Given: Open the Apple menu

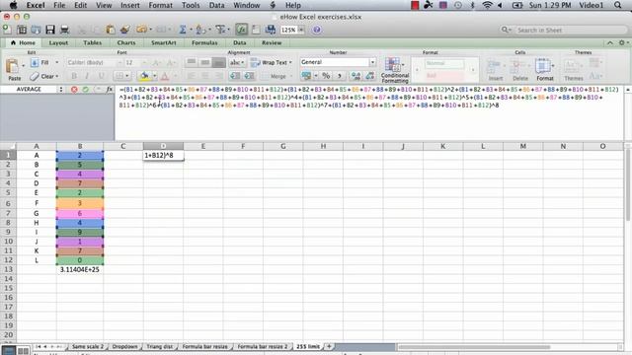Looking at the screenshot, I should pos(13,5).
